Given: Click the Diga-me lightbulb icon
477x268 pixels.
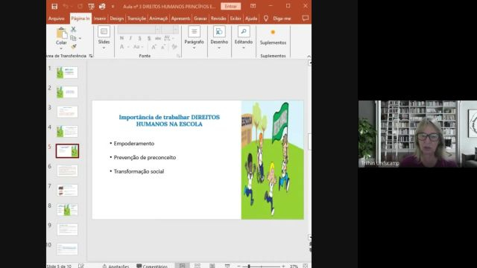Looking at the screenshot, I should point(266,19).
